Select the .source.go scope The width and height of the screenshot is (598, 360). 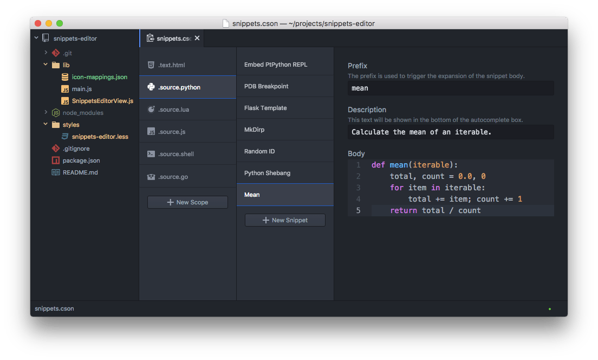click(x=187, y=176)
